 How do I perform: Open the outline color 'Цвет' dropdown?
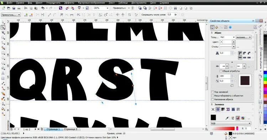point(234,42)
